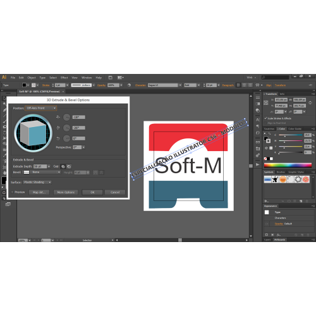Select the blue bar symbol thumbnail
This screenshot has height=316, width=316.
click(267, 179)
